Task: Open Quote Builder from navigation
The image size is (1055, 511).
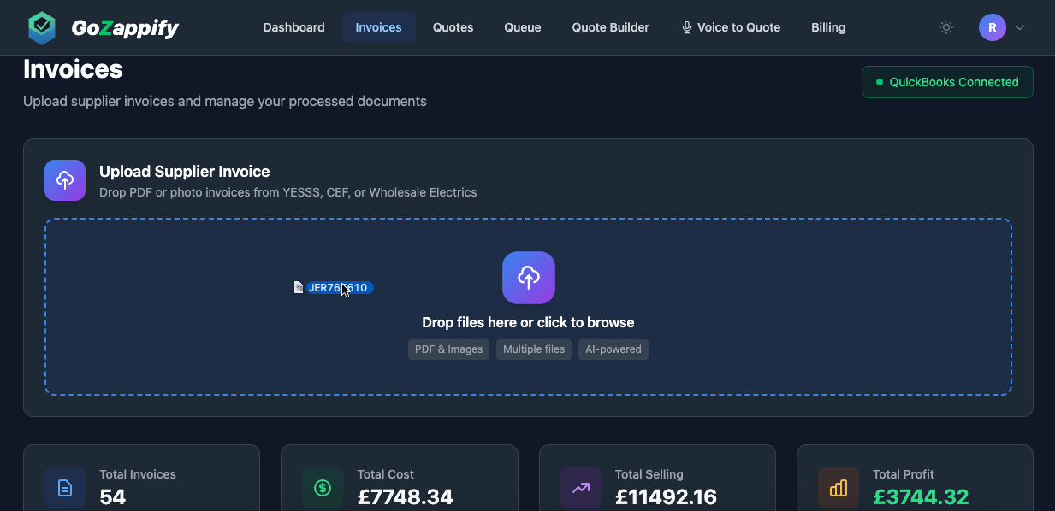Action: [x=610, y=27]
